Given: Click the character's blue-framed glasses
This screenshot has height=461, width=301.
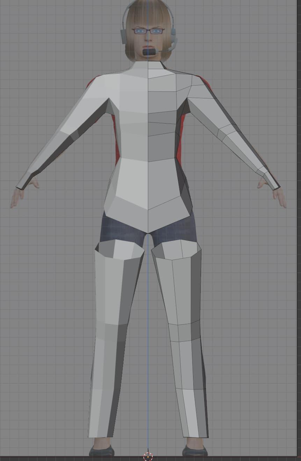Looking at the screenshot, I should pyautogui.click(x=148, y=31).
